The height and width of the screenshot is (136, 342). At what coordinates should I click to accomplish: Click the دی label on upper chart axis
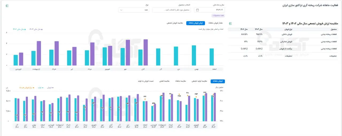tap(179, 69)
